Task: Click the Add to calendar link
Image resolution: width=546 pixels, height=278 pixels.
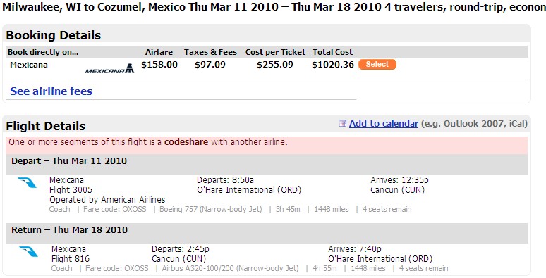Action: 383,123
